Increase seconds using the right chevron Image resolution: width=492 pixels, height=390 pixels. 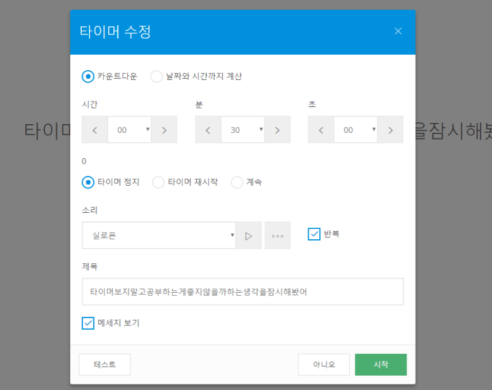tap(390, 130)
